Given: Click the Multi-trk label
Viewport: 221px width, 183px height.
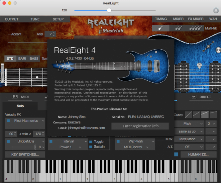Looking at the screenshot, I should (211, 28).
